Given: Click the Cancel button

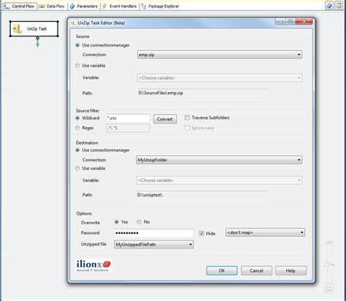Looking at the screenshot, I should 256,270.
